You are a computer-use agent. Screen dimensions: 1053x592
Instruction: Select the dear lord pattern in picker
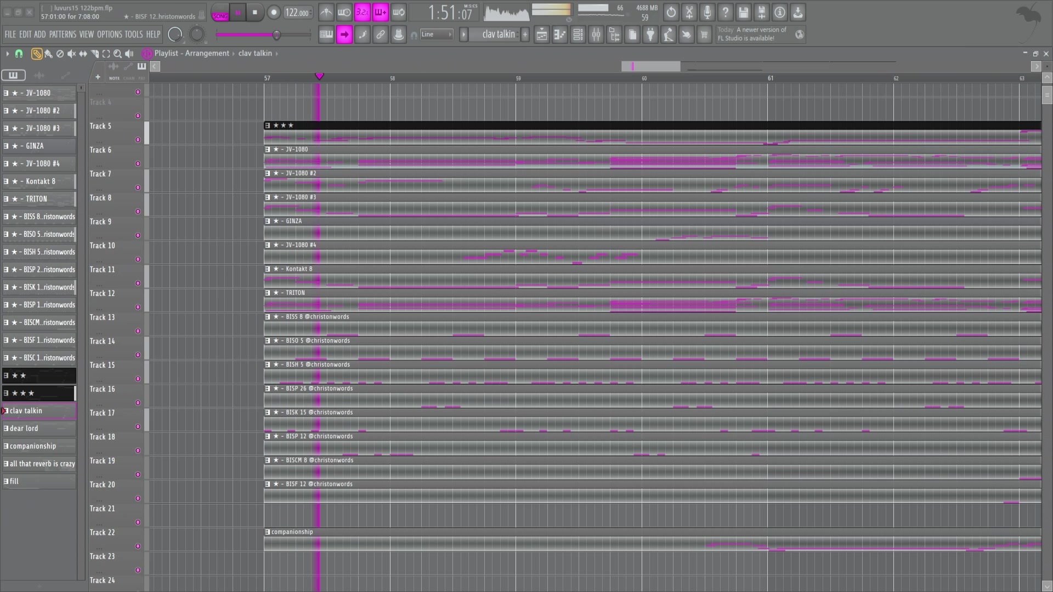tap(39, 429)
